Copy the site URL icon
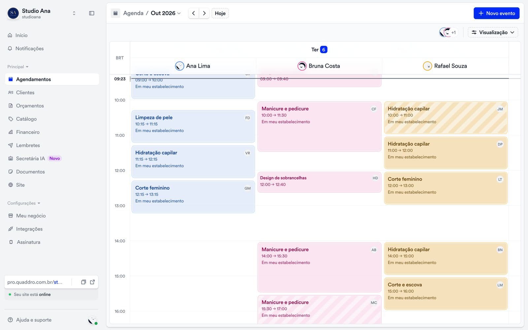528x330 pixels. click(x=83, y=282)
